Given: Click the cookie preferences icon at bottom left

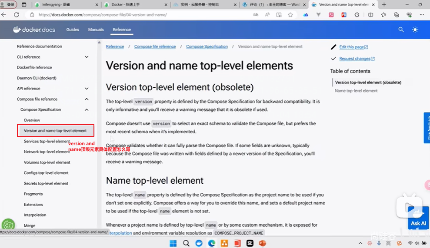Looking at the screenshot, I should tap(8, 225).
